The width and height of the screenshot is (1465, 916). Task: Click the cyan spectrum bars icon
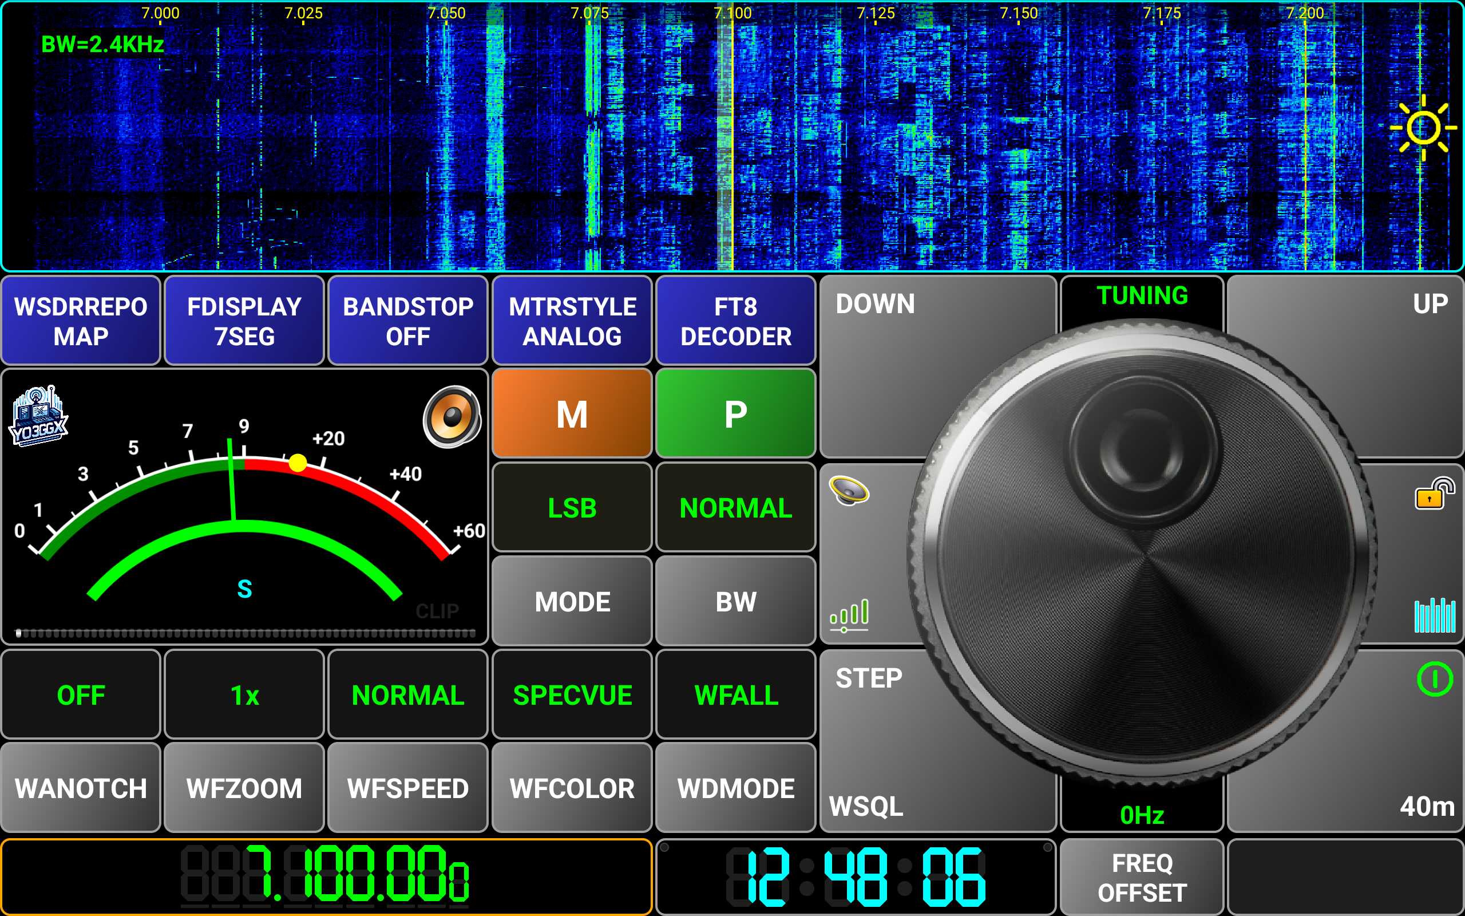coord(1434,615)
